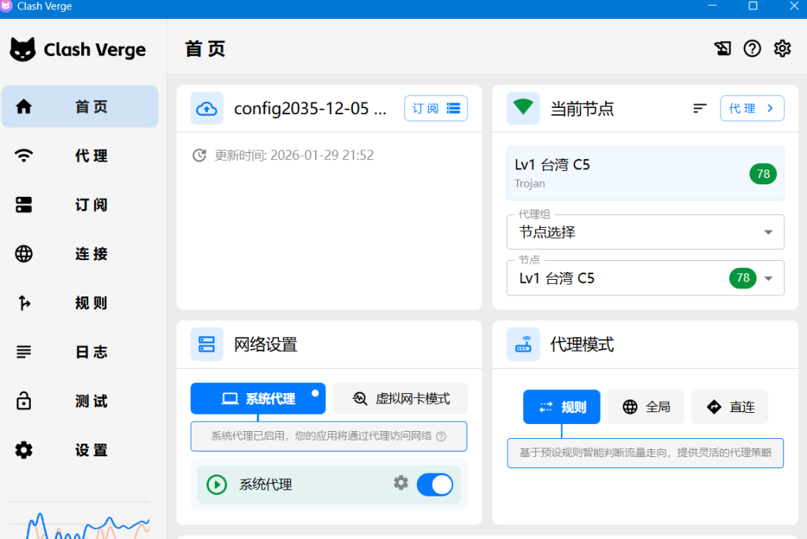Image resolution: width=807 pixels, height=539 pixels.
Task: Click the refresh icon beside update time
Action: [x=199, y=155]
